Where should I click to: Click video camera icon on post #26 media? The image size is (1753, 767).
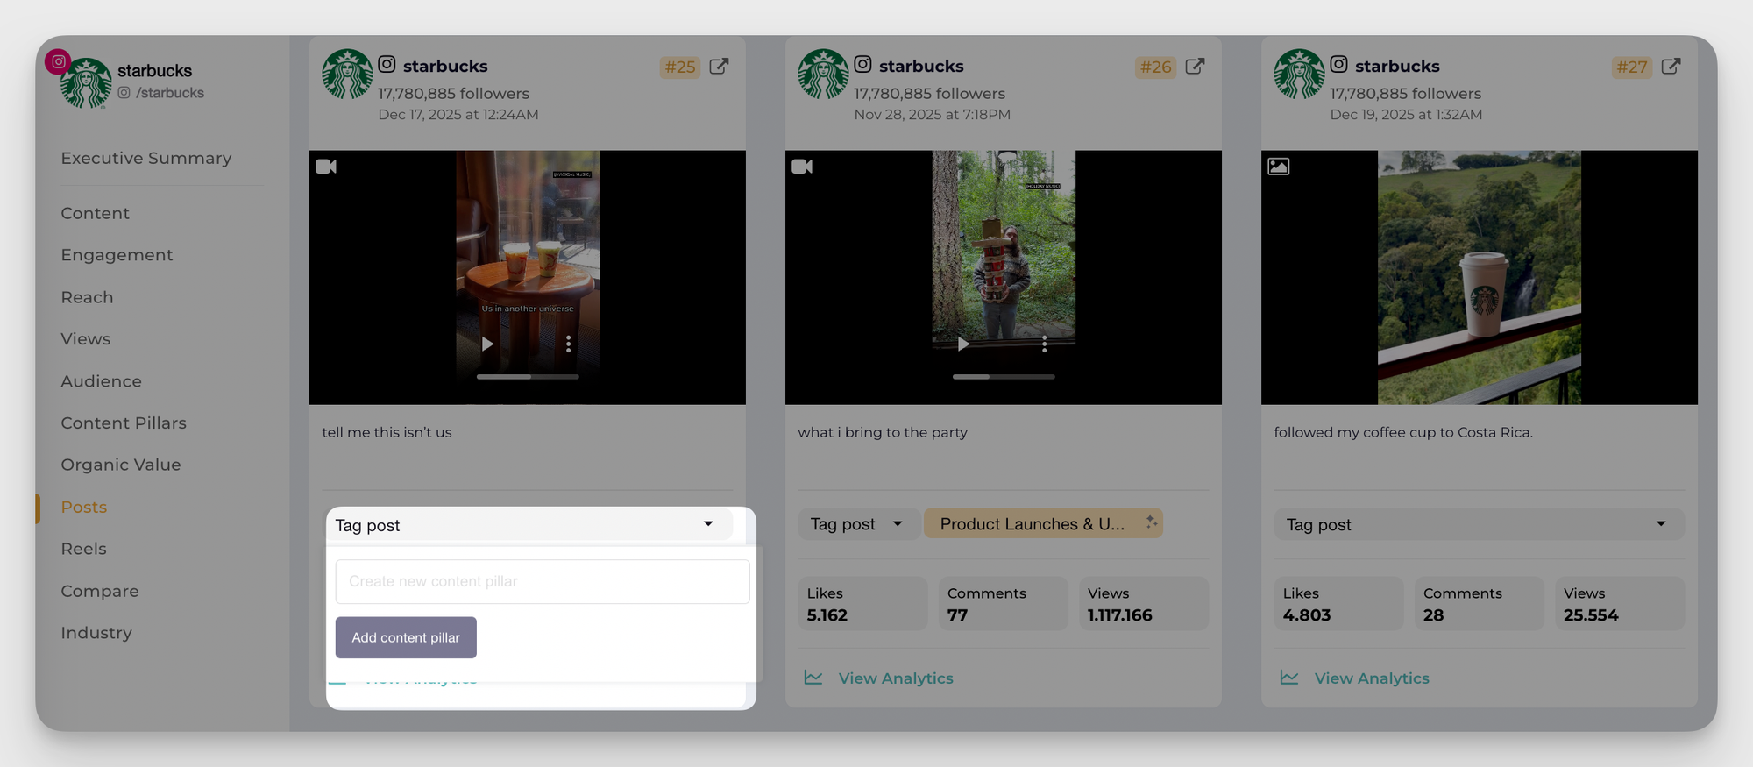[802, 167]
